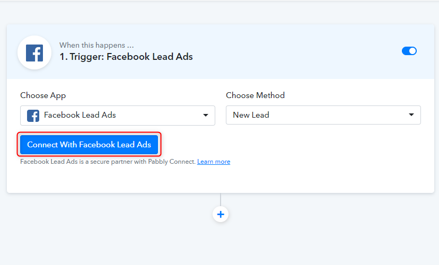
Task: Open the Choose App dropdown
Action: [x=118, y=116]
